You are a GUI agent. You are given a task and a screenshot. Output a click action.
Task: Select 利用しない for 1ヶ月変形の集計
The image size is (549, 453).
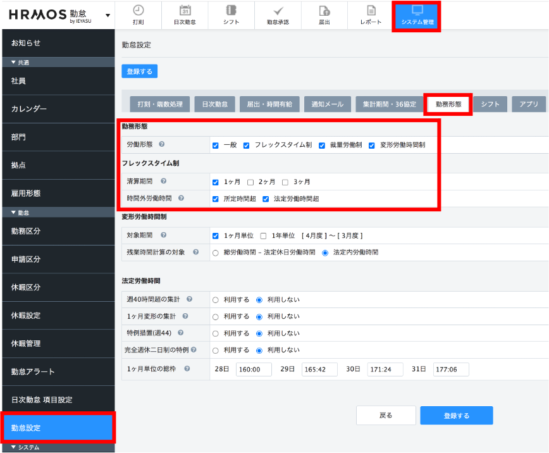[259, 317]
